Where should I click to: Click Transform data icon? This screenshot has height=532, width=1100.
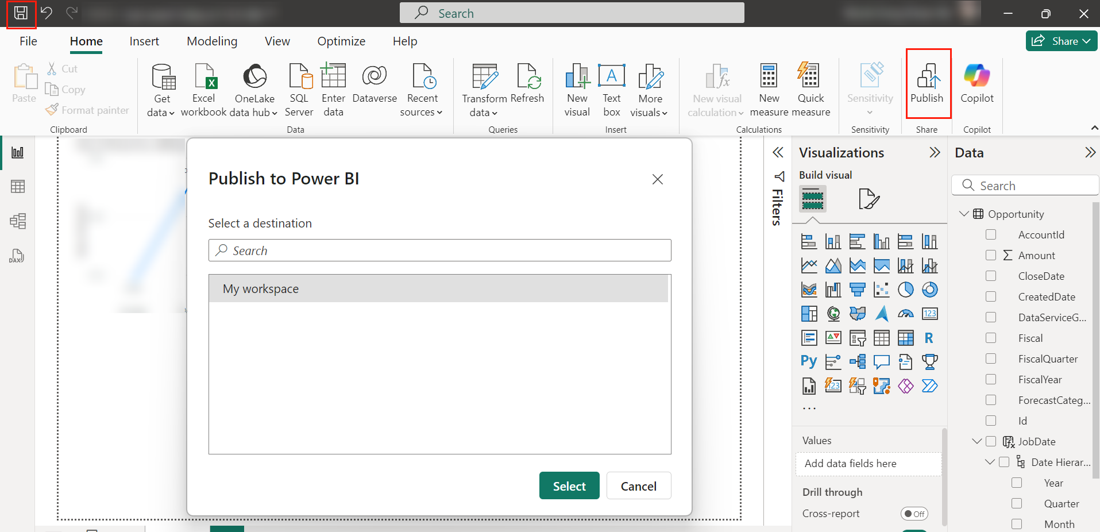pyautogui.click(x=484, y=78)
